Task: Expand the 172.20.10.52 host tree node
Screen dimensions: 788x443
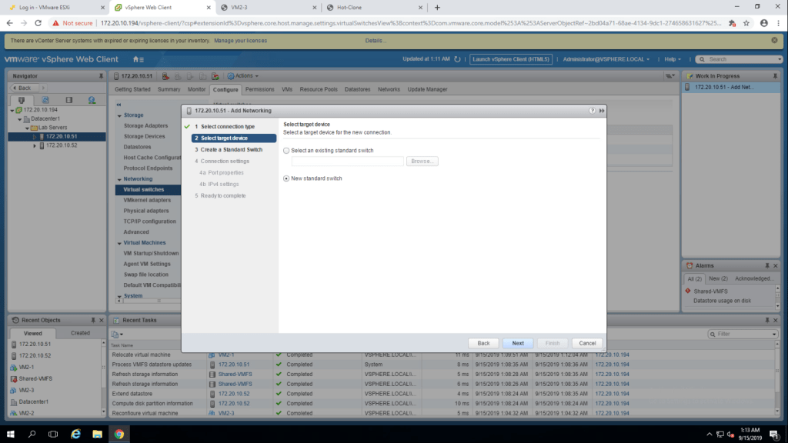Action: pos(35,145)
